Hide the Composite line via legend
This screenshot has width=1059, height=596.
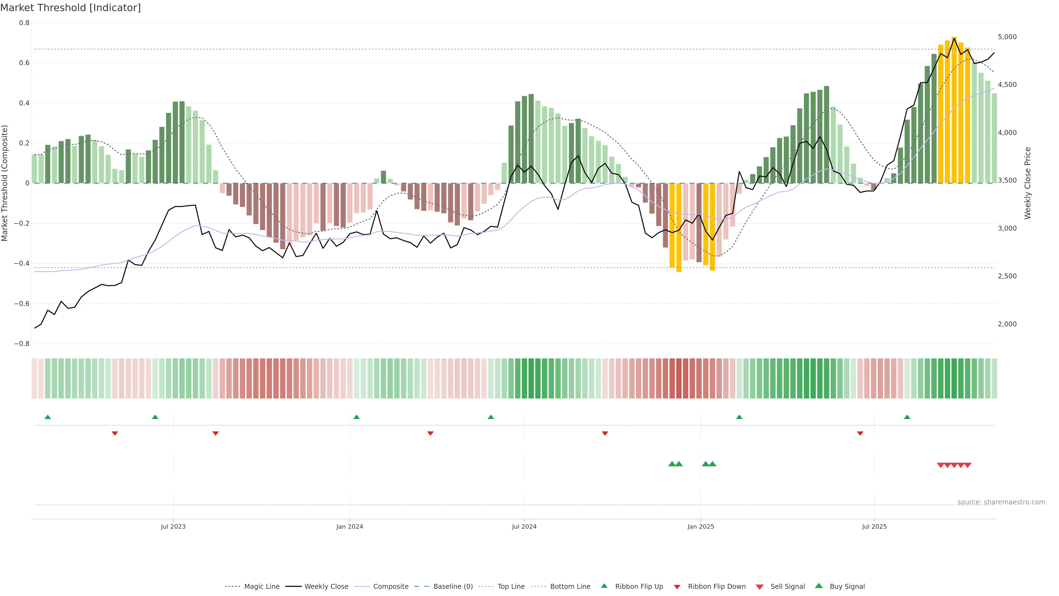tap(391, 587)
